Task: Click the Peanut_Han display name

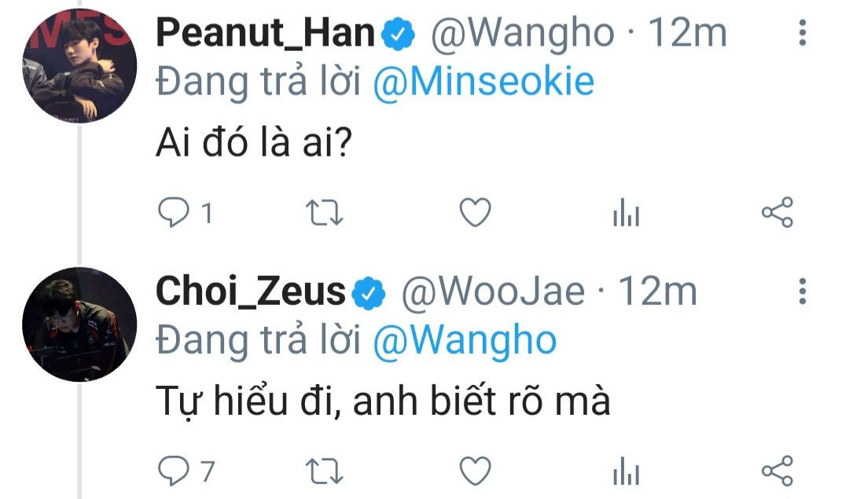Action: click(x=266, y=34)
